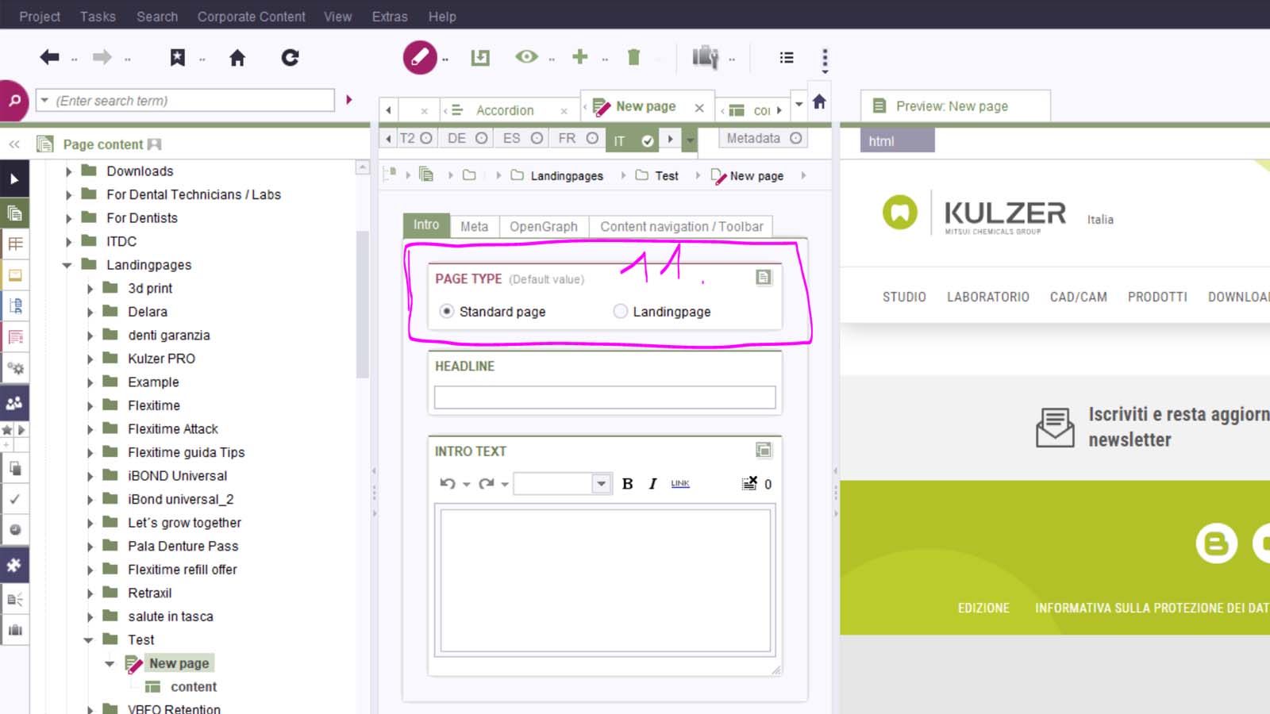The height and width of the screenshot is (714, 1270).
Task: Expand the Downloads folder in tree
Action: click(x=69, y=171)
